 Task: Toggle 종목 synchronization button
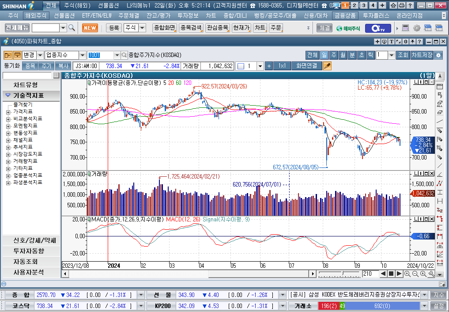coord(30,66)
